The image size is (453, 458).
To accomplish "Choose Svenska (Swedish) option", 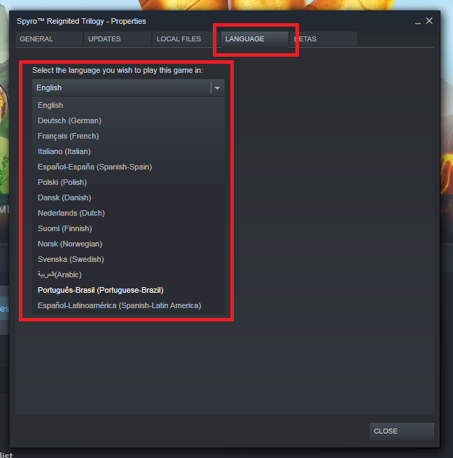I will point(128,259).
